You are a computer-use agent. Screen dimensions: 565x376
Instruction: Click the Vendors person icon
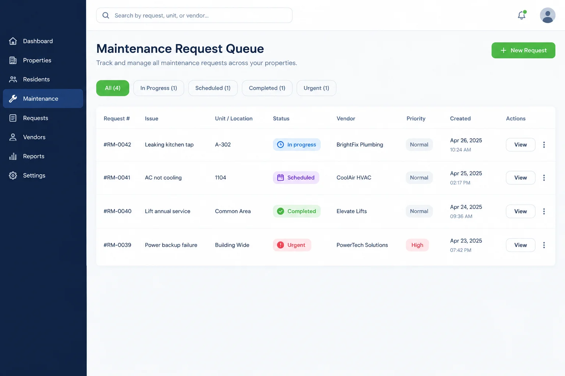click(13, 137)
